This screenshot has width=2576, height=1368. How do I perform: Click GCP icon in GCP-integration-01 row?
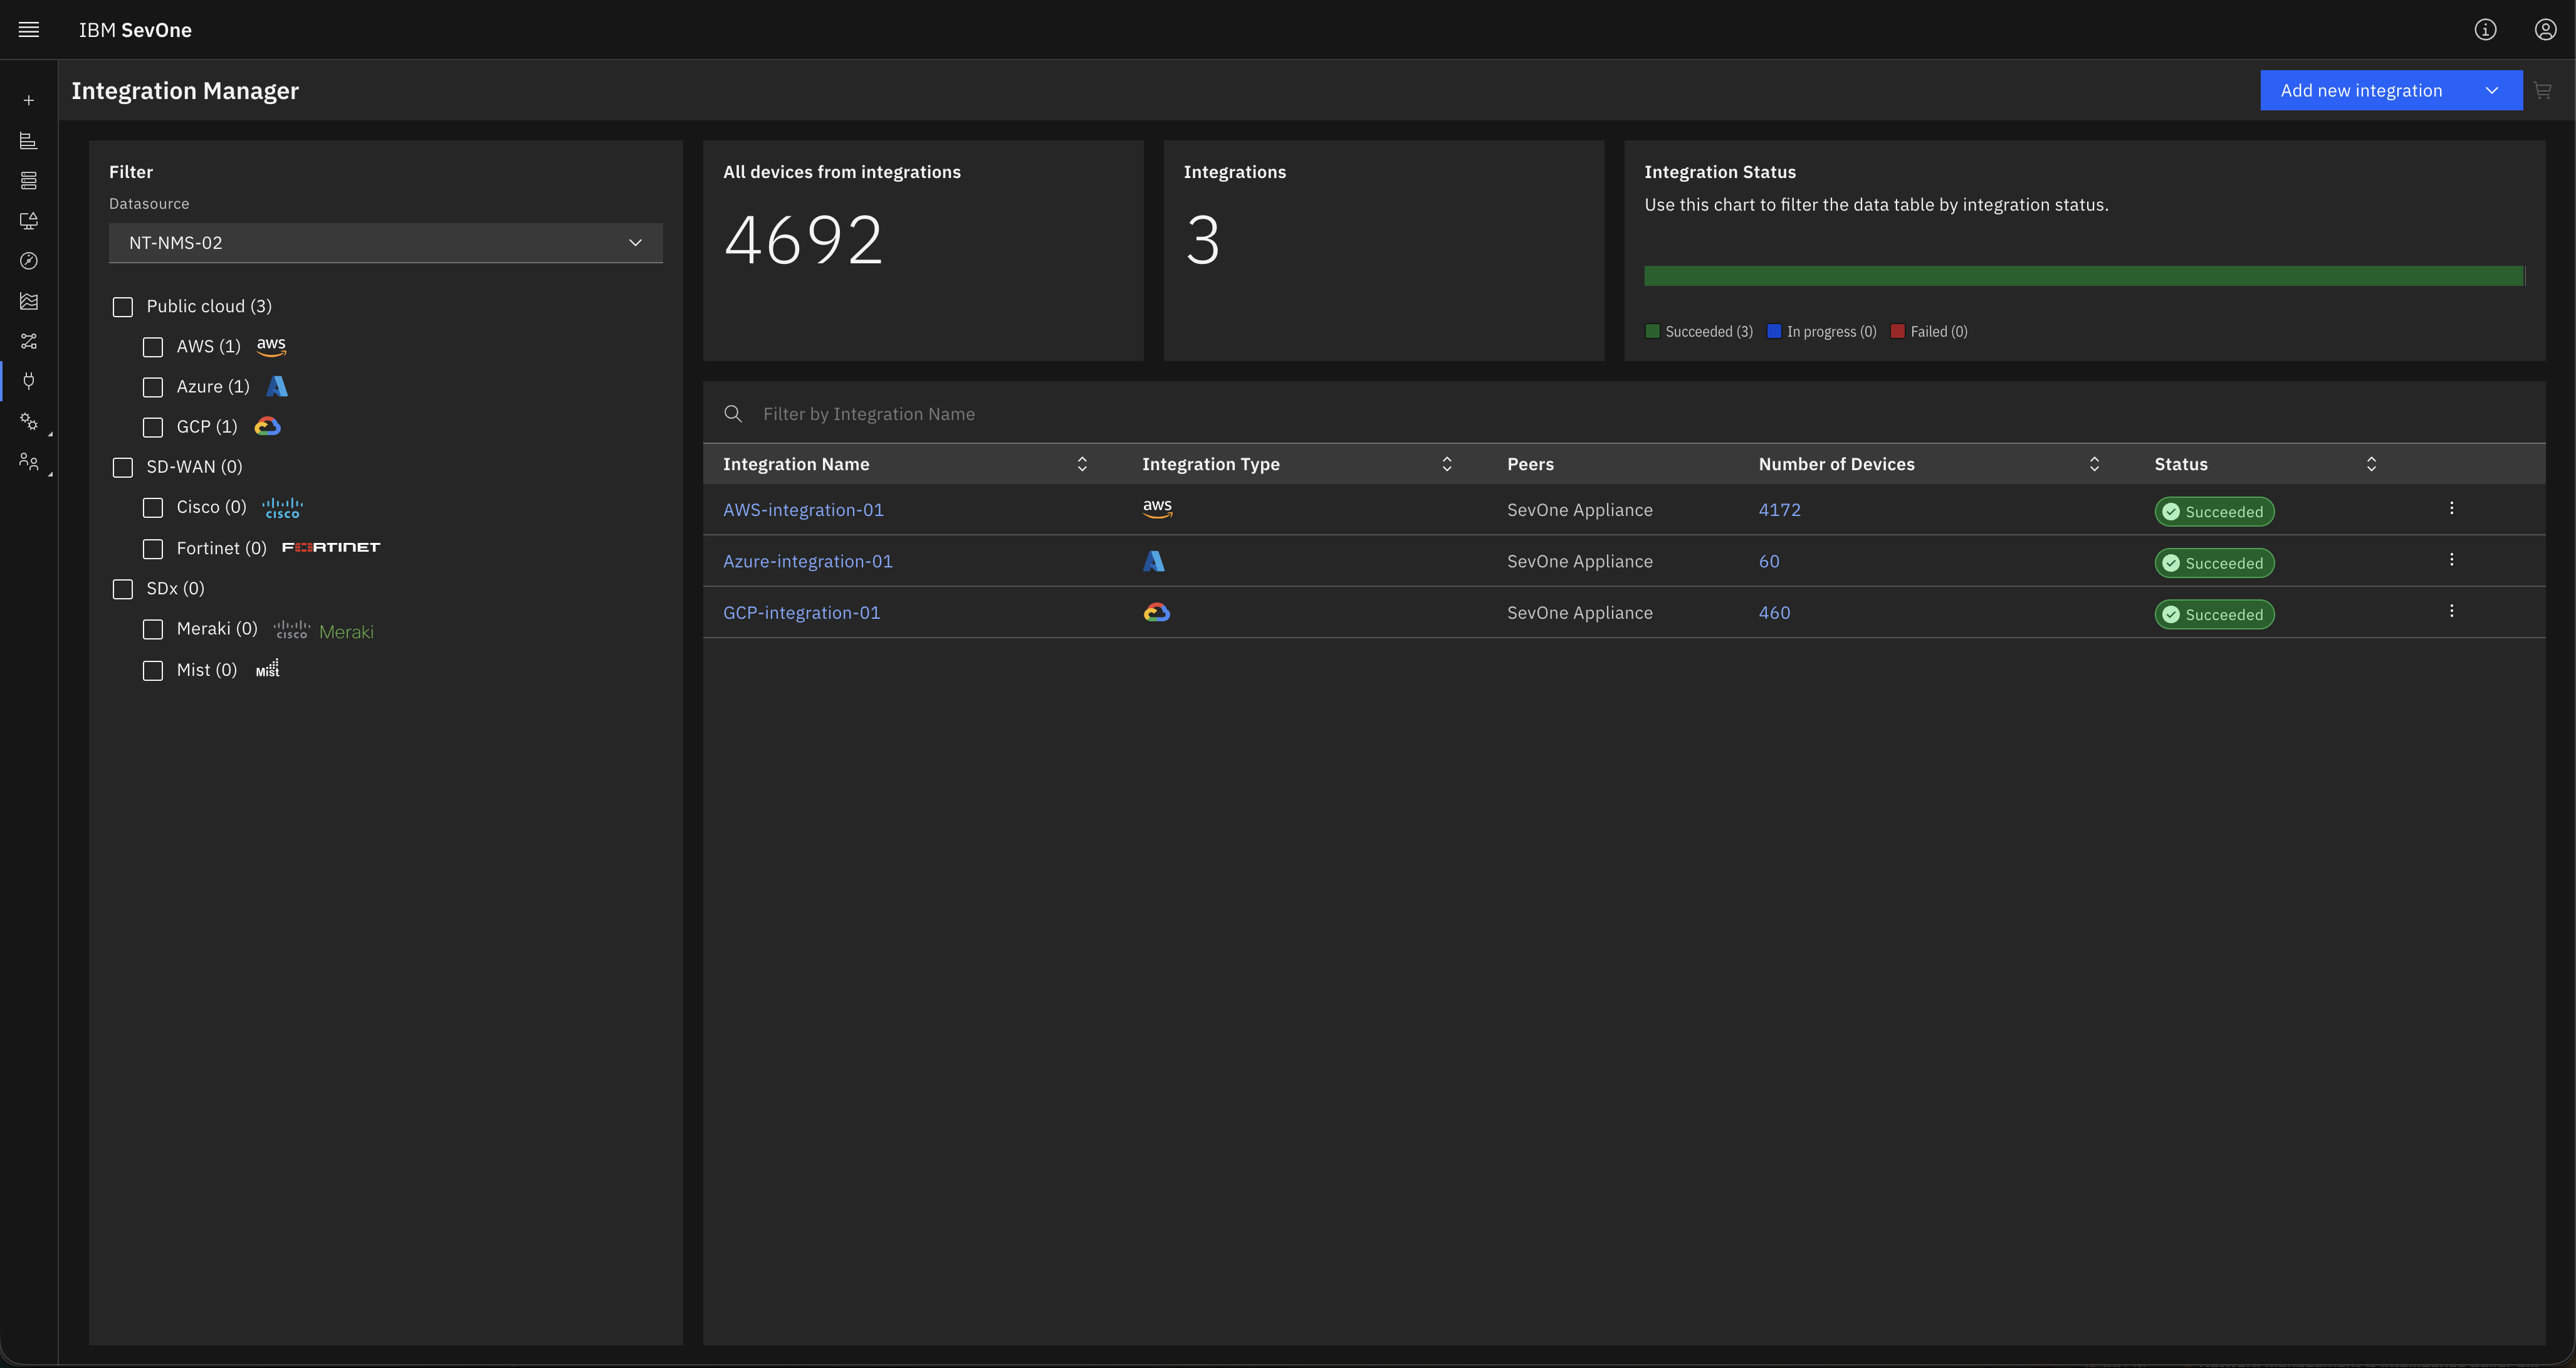click(x=1157, y=612)
